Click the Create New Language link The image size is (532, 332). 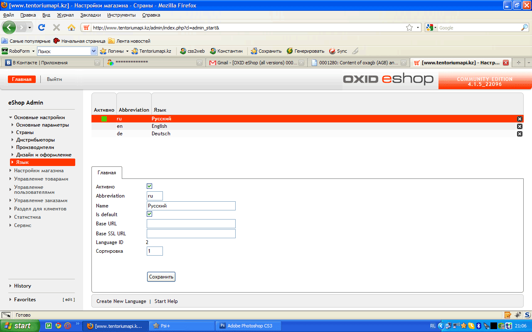tap(121, 301)
